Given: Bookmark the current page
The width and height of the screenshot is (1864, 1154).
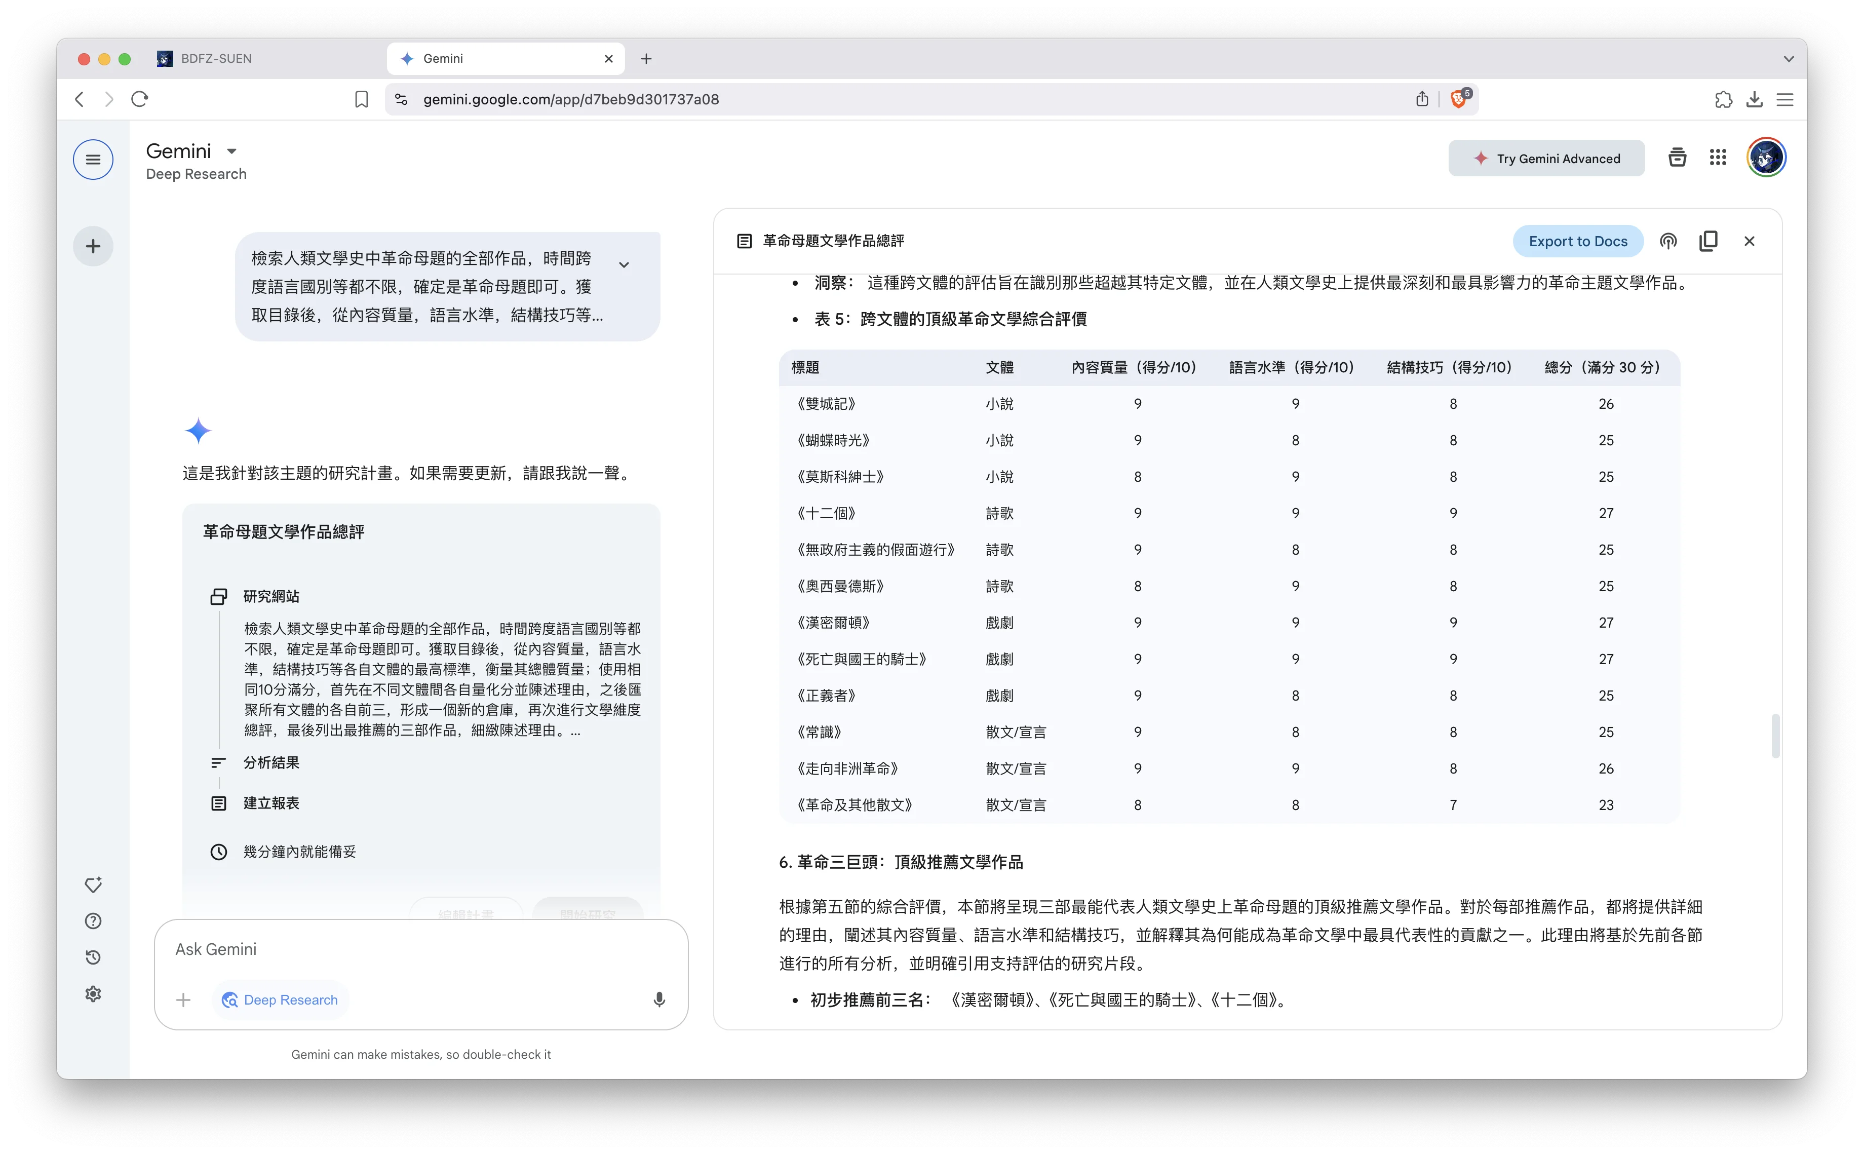Looking at the screenshot, I should [361, 98].
